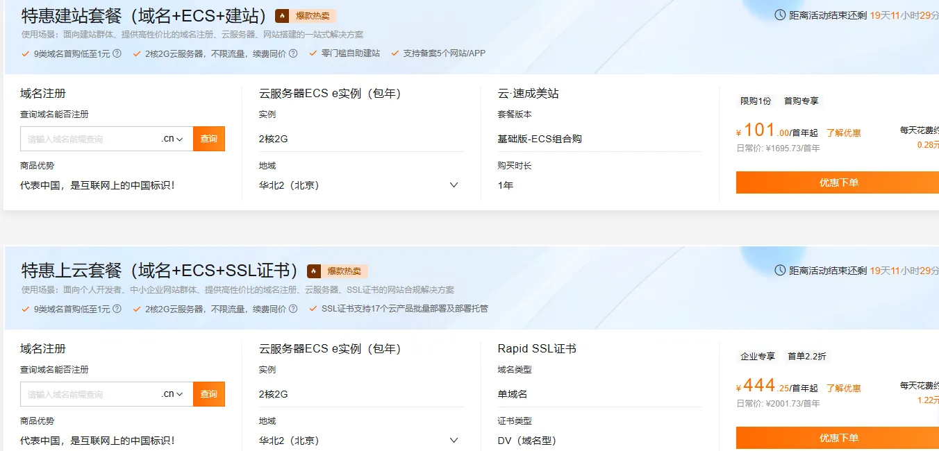This screenshot has width=939, height=451.
Task: Click flame icon in 上云套餐 爆款热卖 badge
Action: click(x=314, y=271)
